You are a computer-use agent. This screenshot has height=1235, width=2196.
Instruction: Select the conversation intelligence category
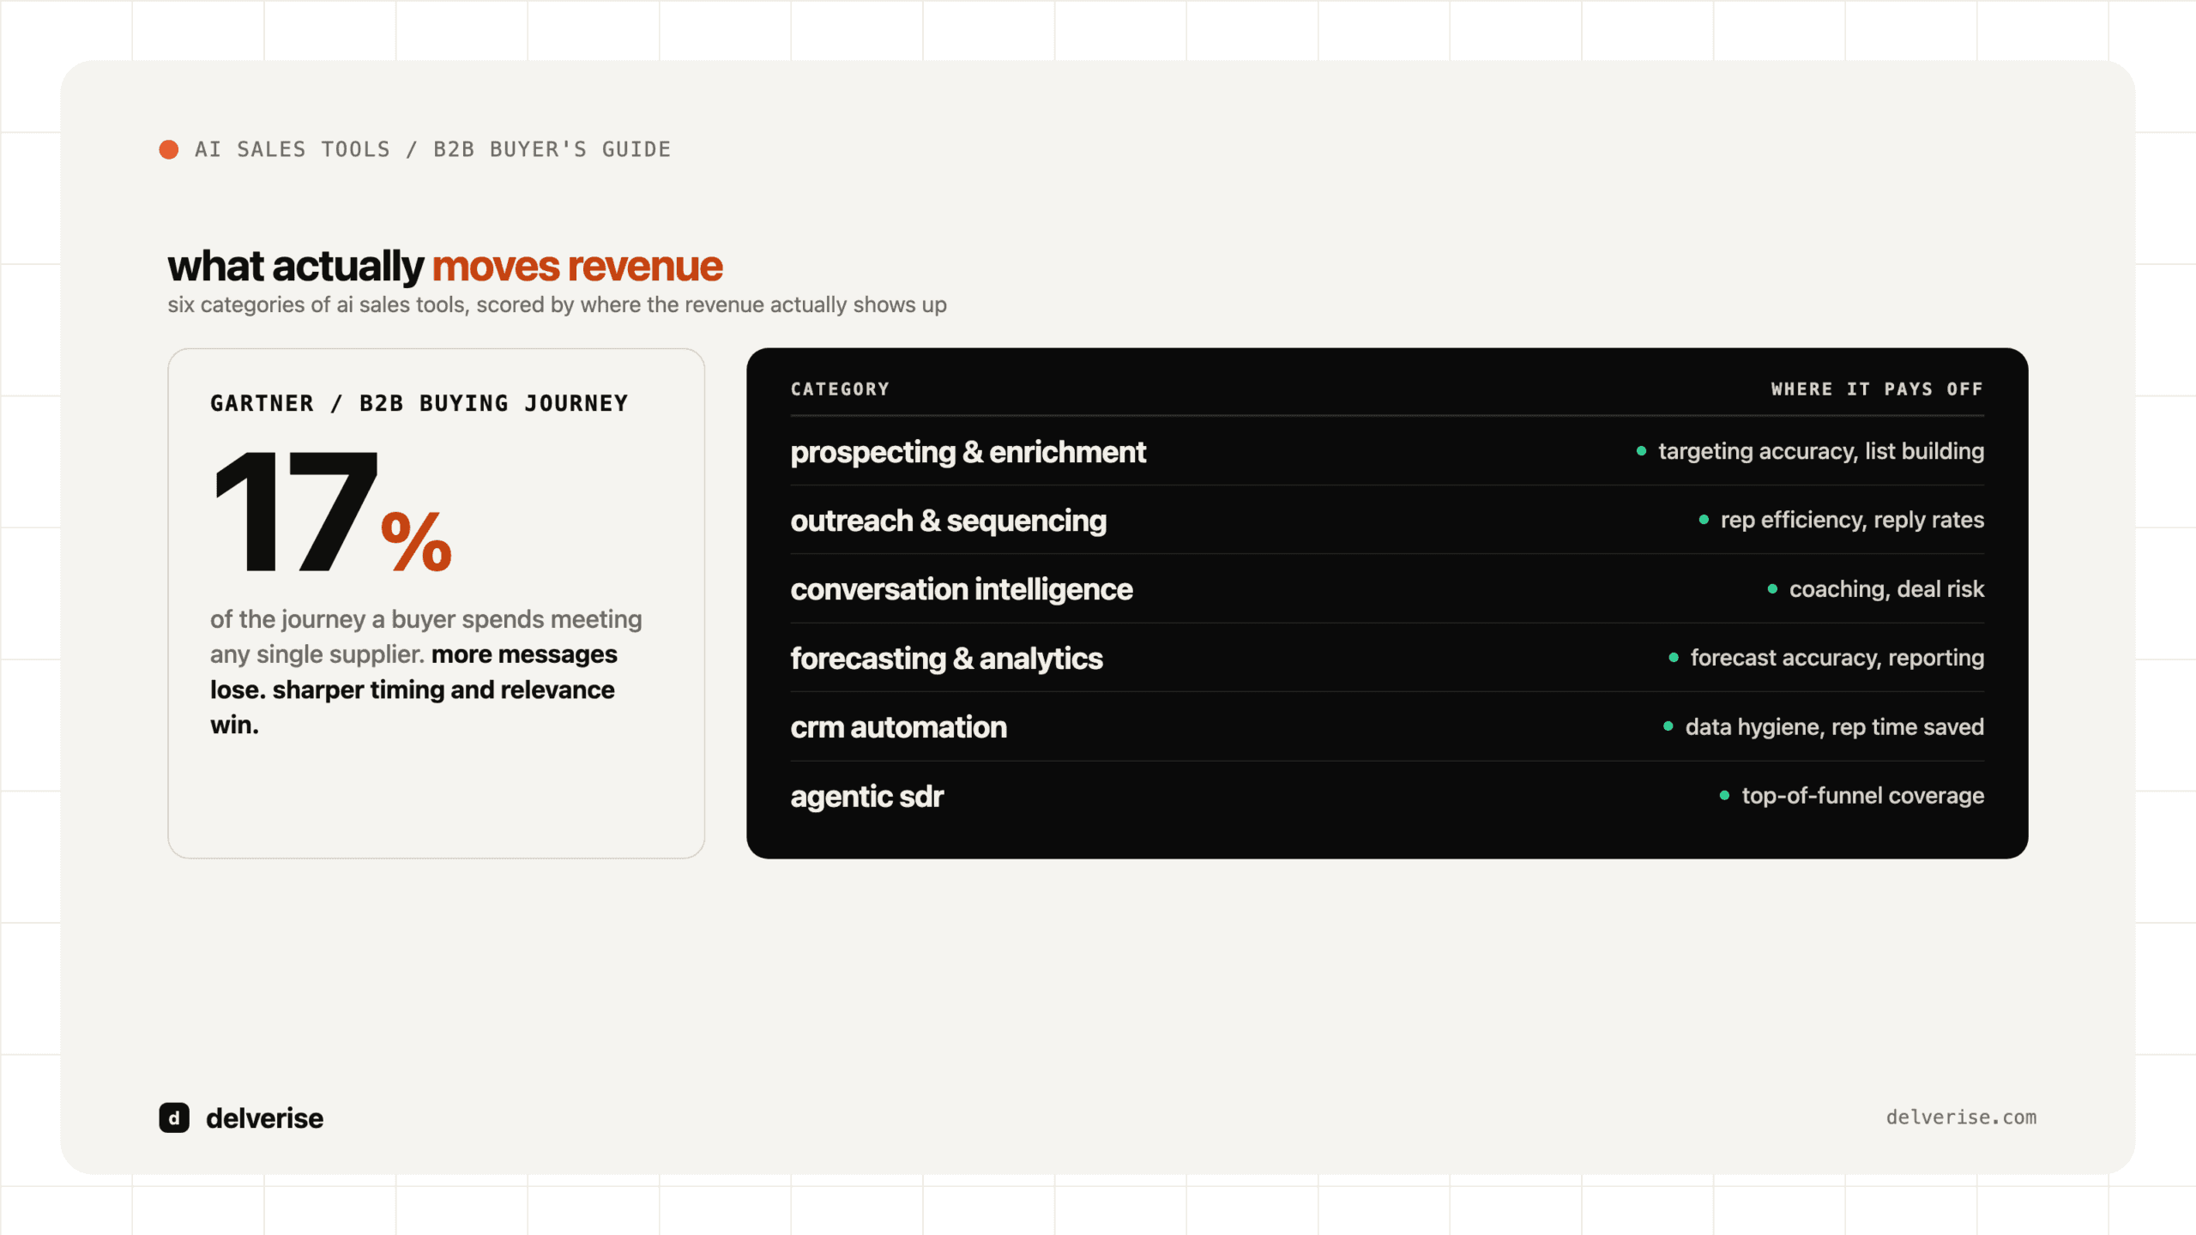coord(961,589)
